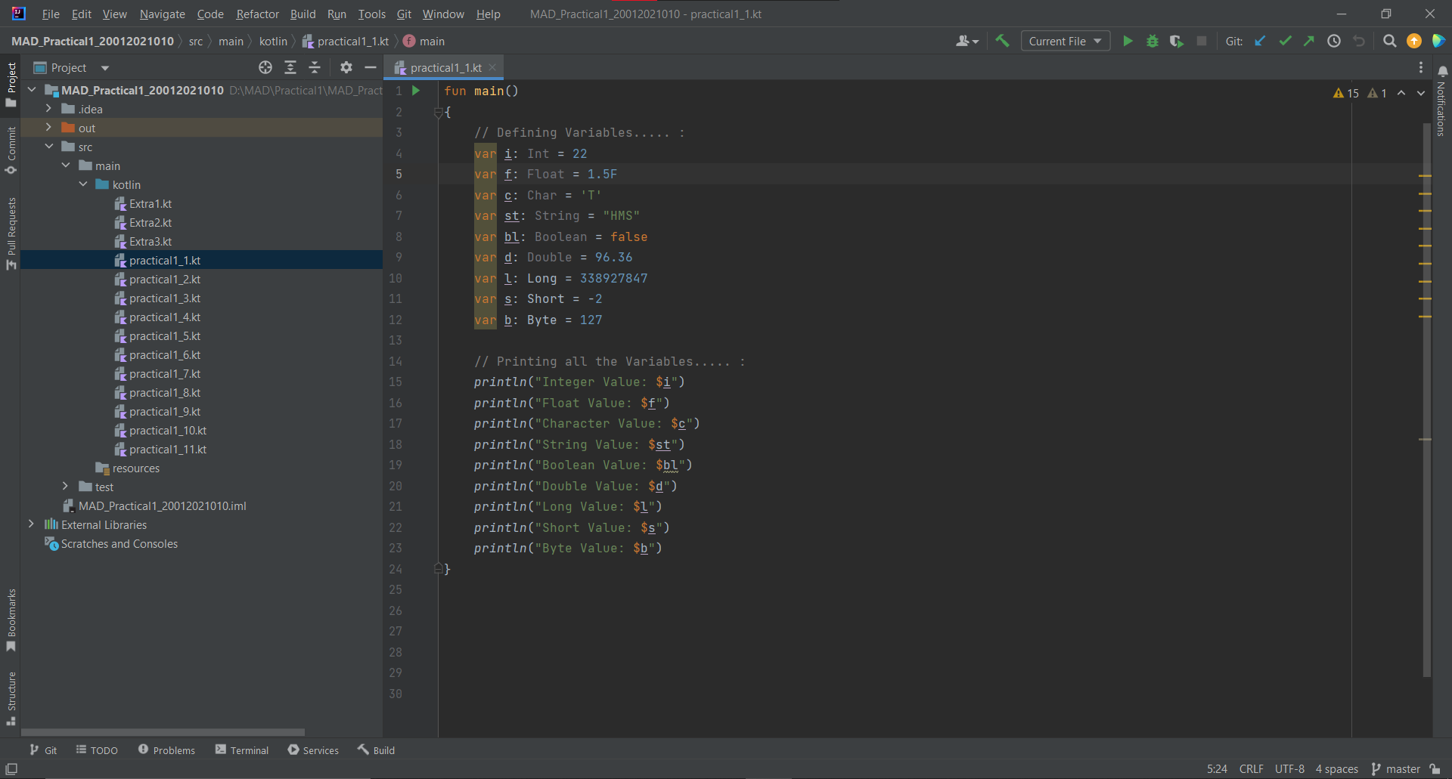The width and height of the screenshot is (1452, 779).
Task: Collapse the kotlin folder
Action: pyautogui.click(x=83, y=184)
